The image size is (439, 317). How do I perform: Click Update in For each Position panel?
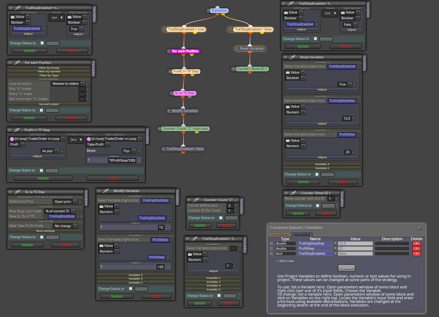point(29,118)
